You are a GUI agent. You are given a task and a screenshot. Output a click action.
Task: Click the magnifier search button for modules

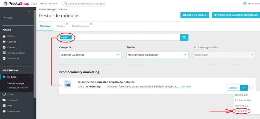(x=184, y=37)
